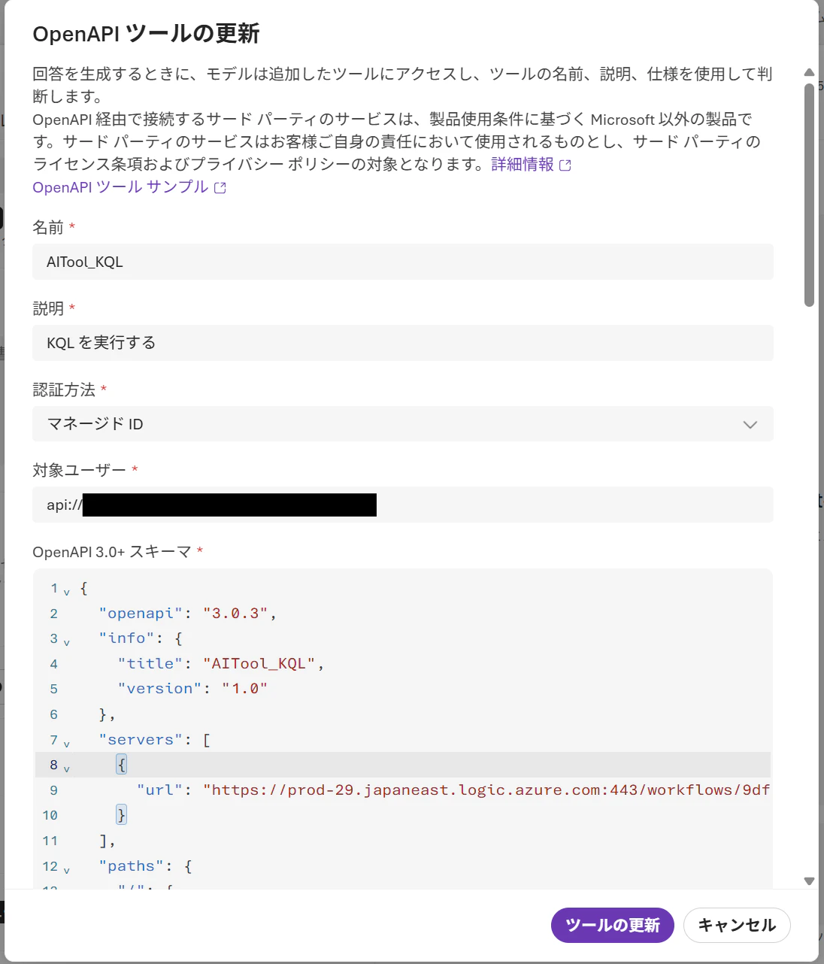Click the "openapi" key on line 2

141,614
